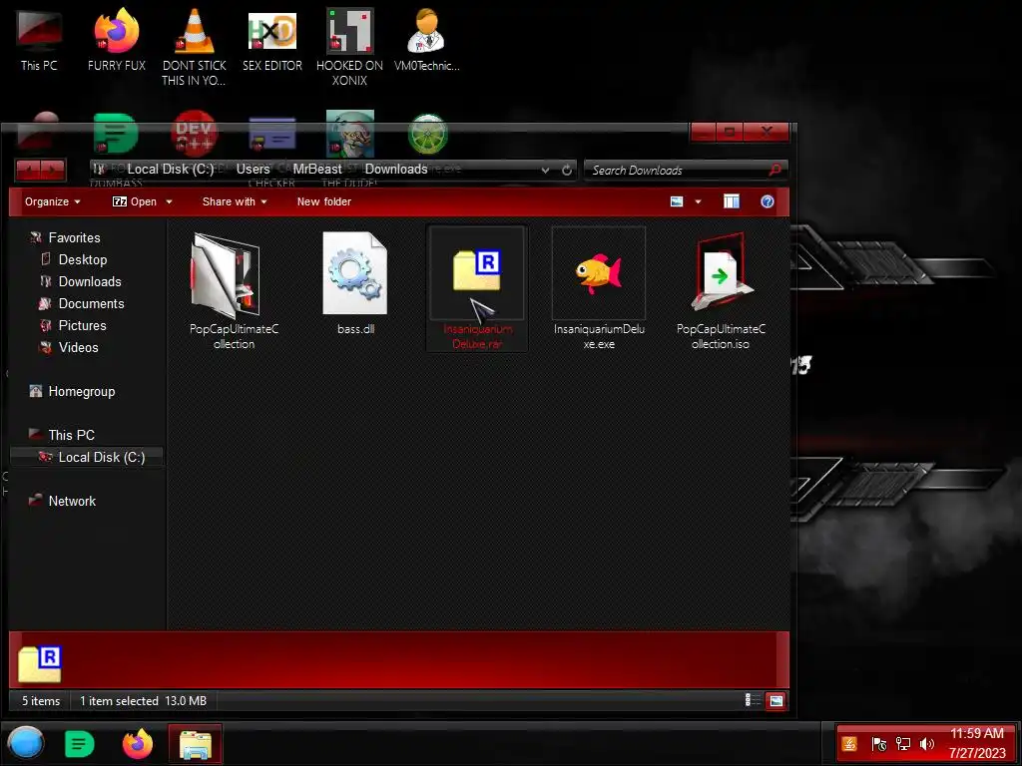Click the Java update tray icon
This screenshot has height=766, width=1022.
pos(849,743)
